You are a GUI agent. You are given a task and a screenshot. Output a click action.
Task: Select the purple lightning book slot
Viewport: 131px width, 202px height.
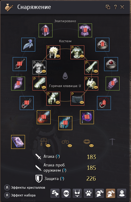pos(18,142)
